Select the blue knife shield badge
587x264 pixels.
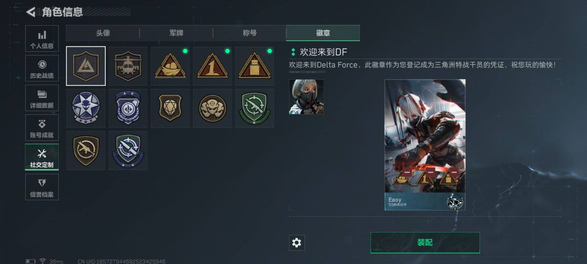[128, 151]
